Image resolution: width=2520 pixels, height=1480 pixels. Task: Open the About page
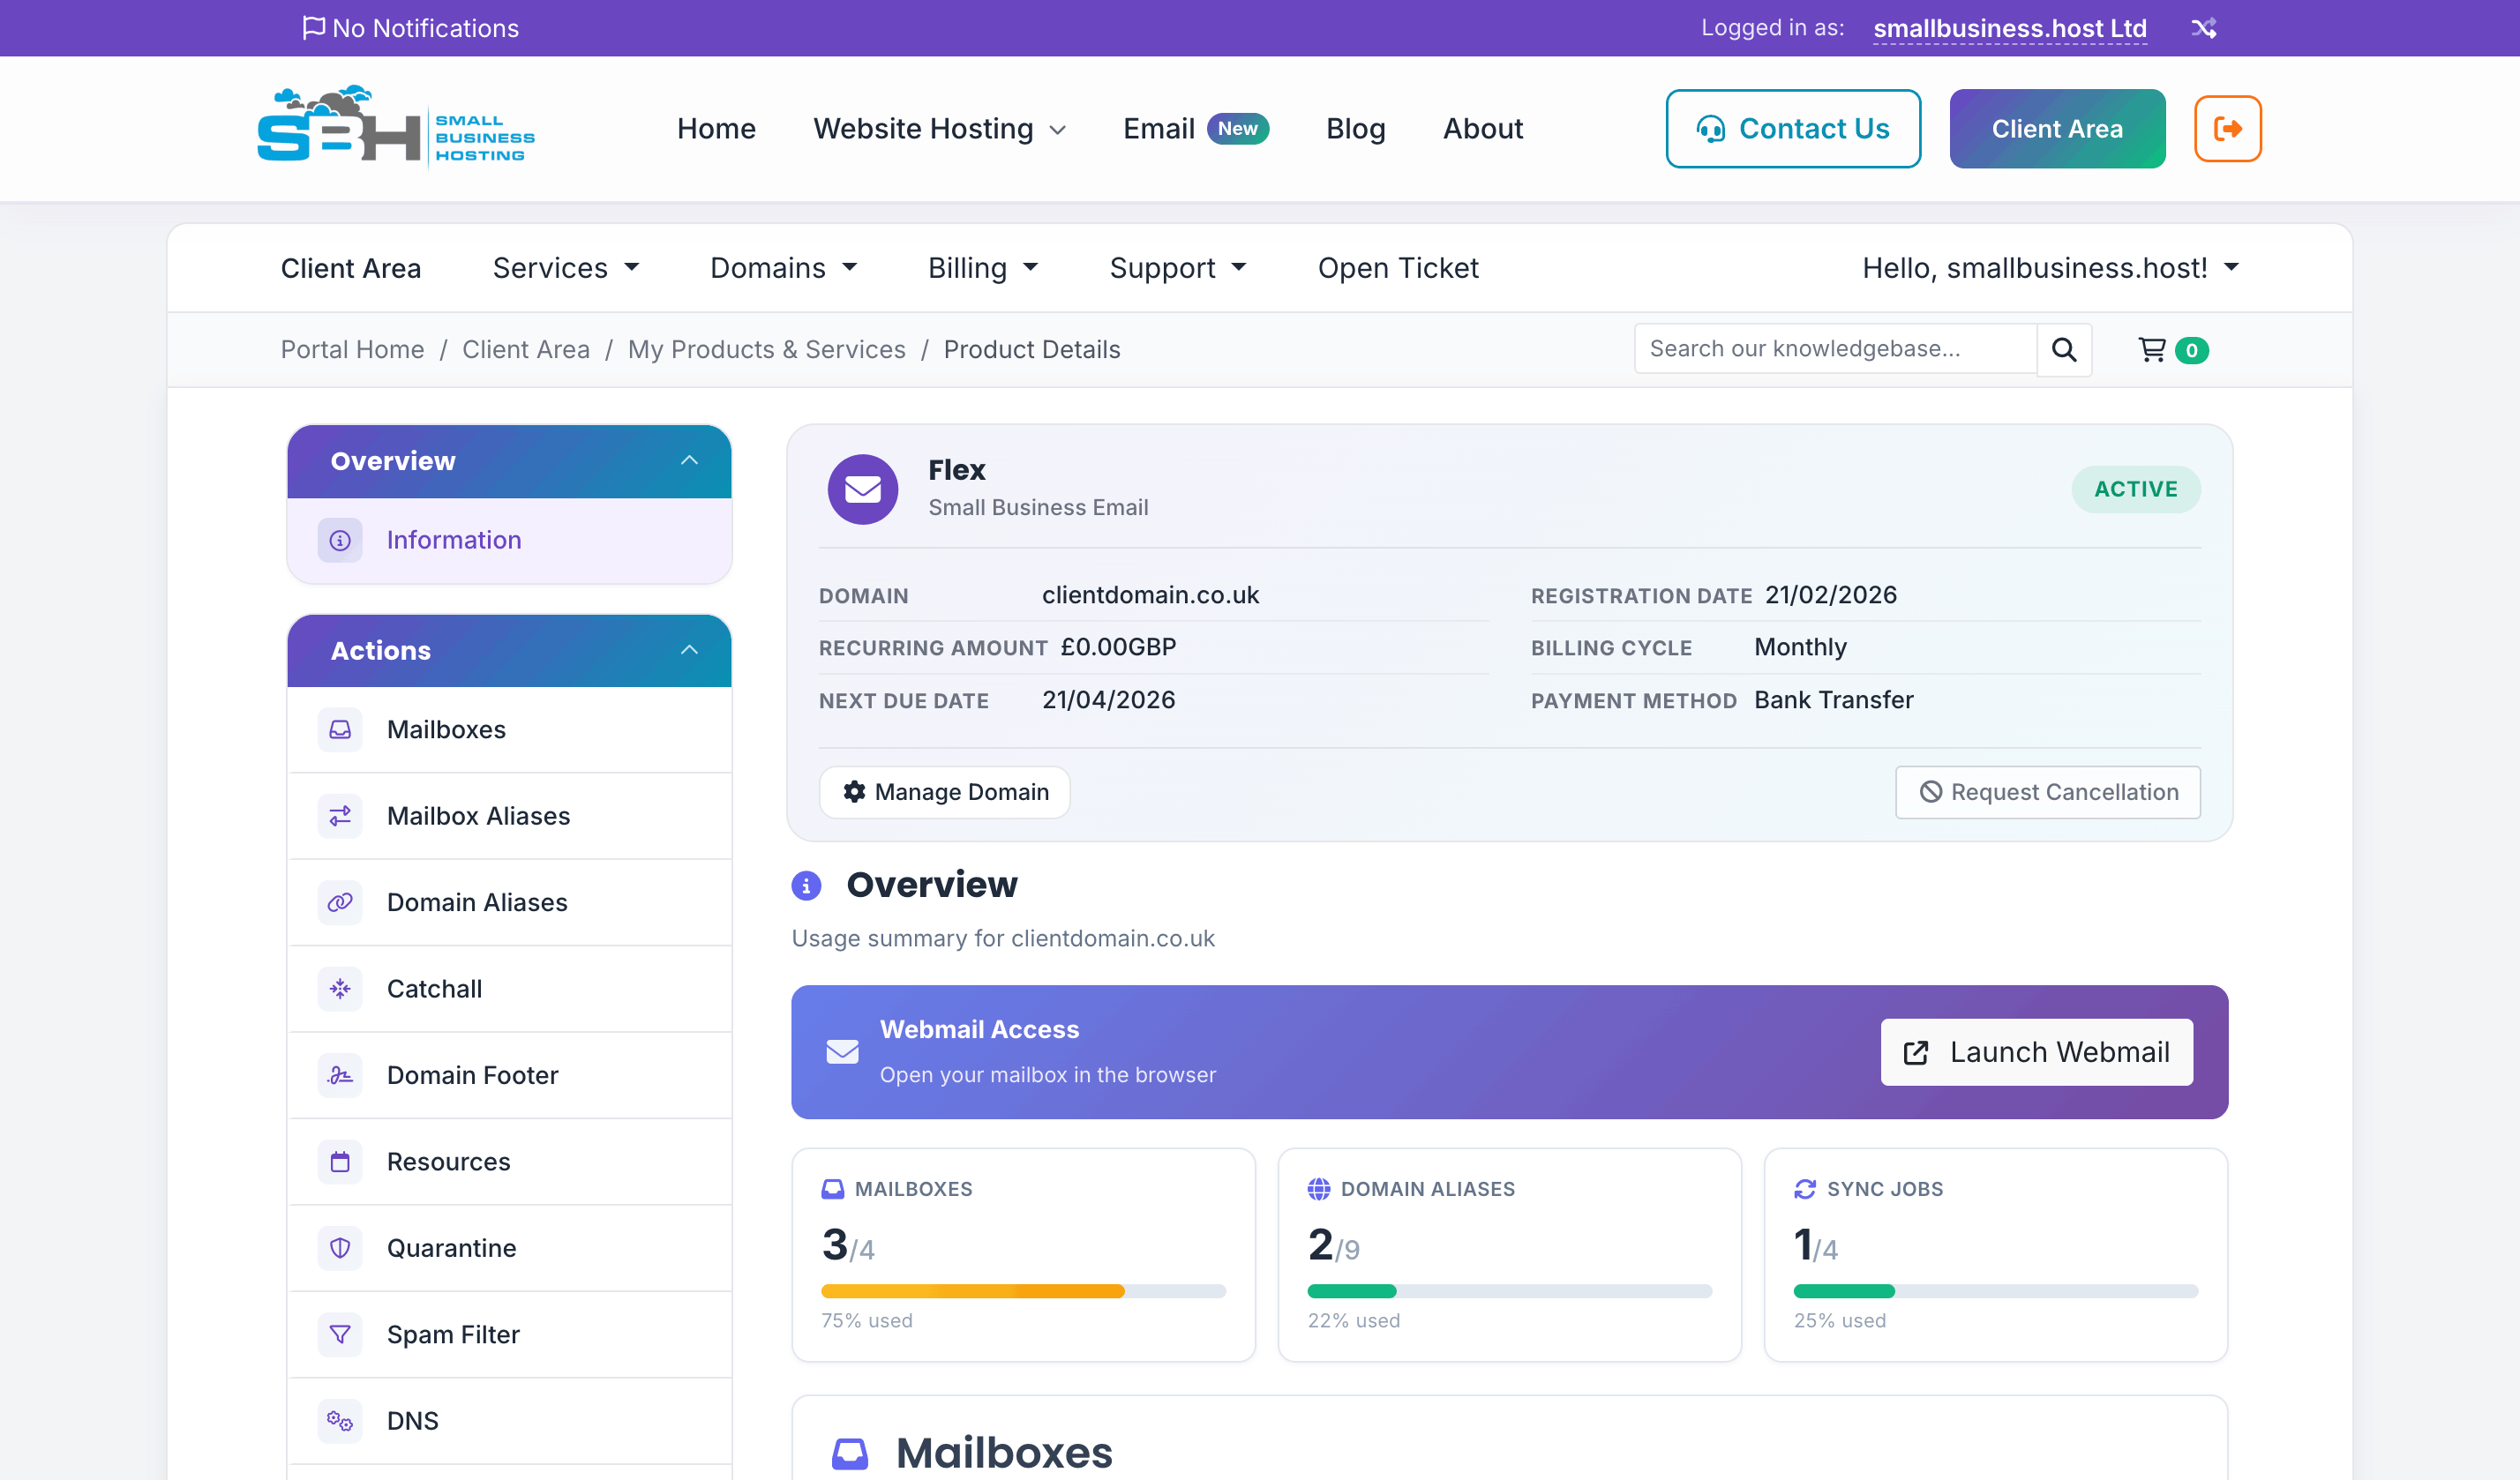pyautogui.click(x=1482, y=129)
